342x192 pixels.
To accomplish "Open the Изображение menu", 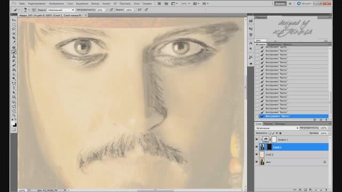I will [x=57, y=4].
